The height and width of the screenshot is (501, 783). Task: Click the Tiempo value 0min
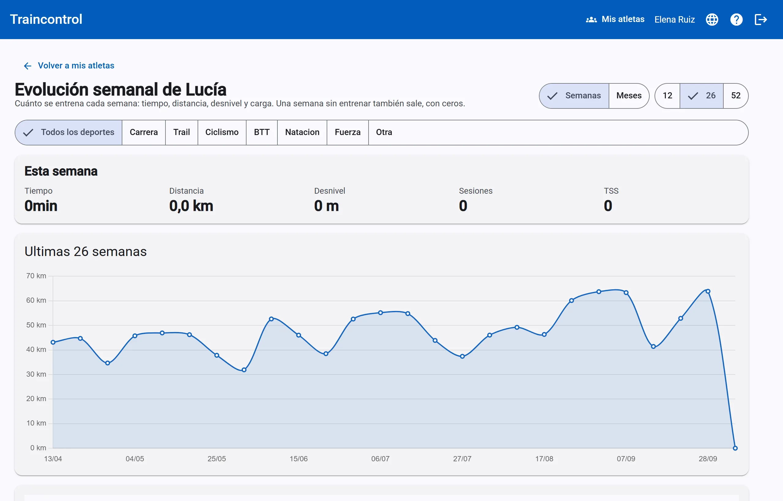[x=41, y=206]
